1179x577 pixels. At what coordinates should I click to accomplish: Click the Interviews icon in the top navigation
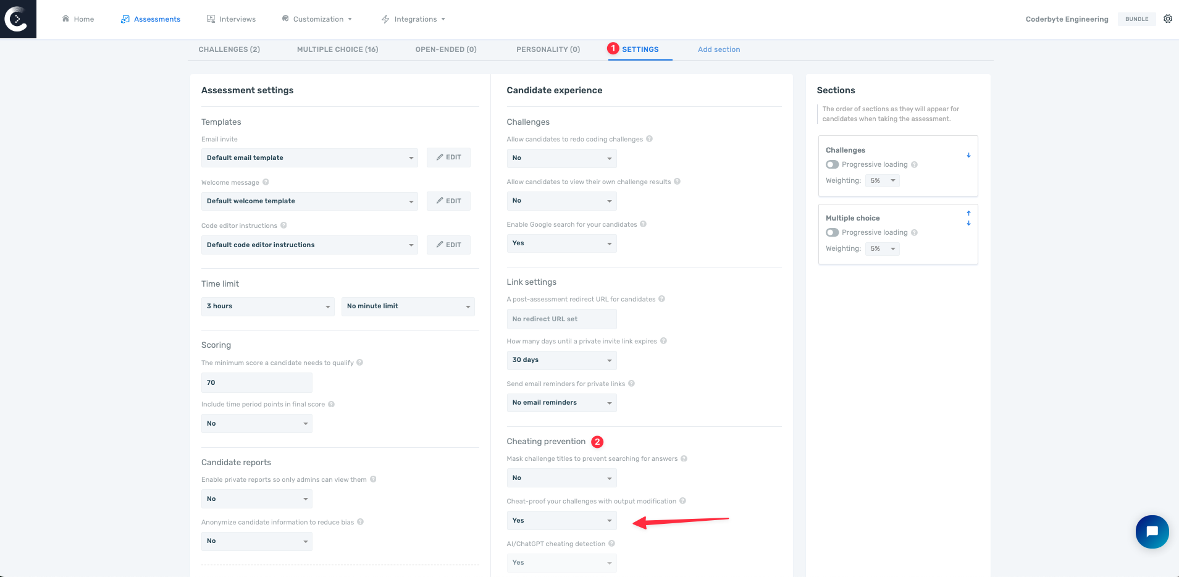211,19
